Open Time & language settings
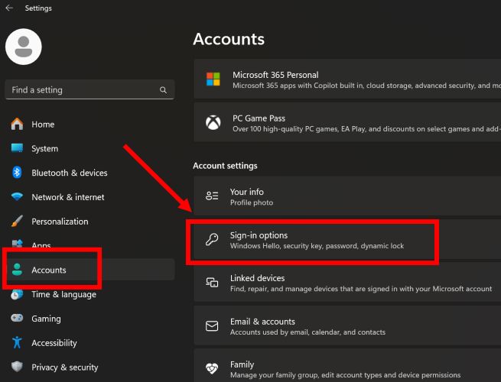Image resolution: width=501 pixels, height=382 pixels. (x=63, y=294)
